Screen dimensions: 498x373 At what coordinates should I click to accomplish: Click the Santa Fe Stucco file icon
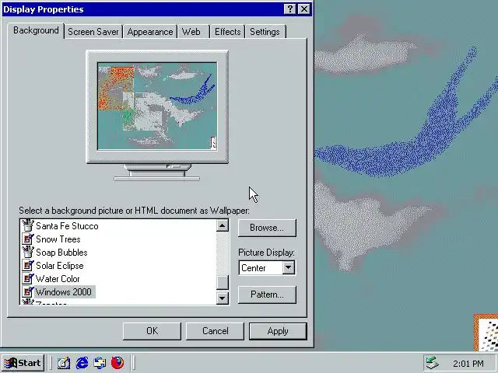click(x=28, y=225)
